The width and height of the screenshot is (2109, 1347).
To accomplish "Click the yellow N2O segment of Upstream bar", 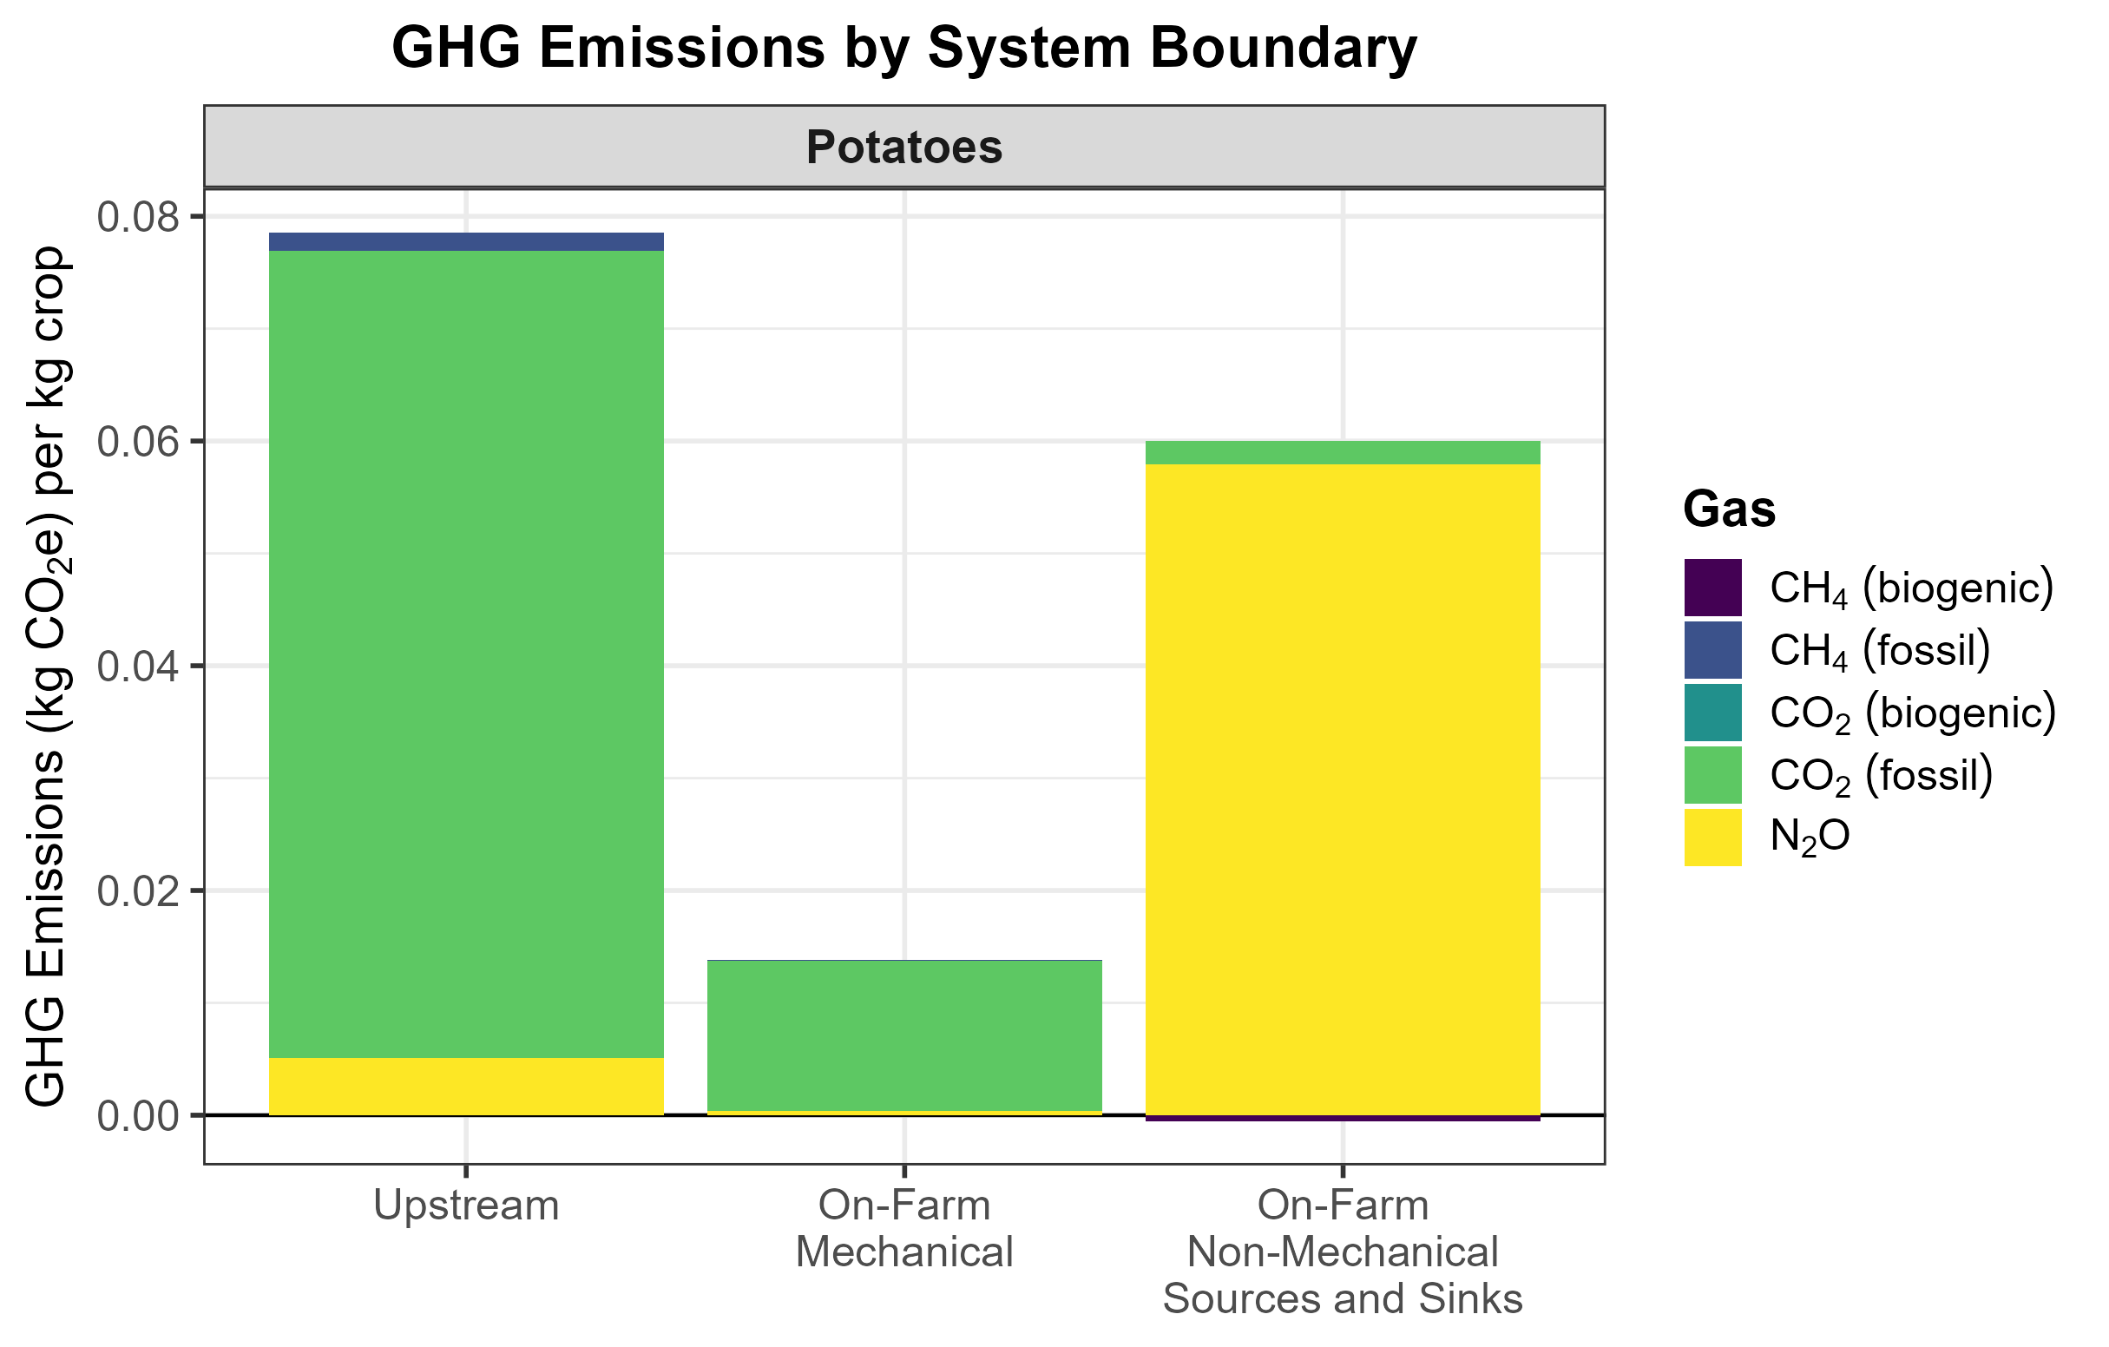I will point(466,1086).
